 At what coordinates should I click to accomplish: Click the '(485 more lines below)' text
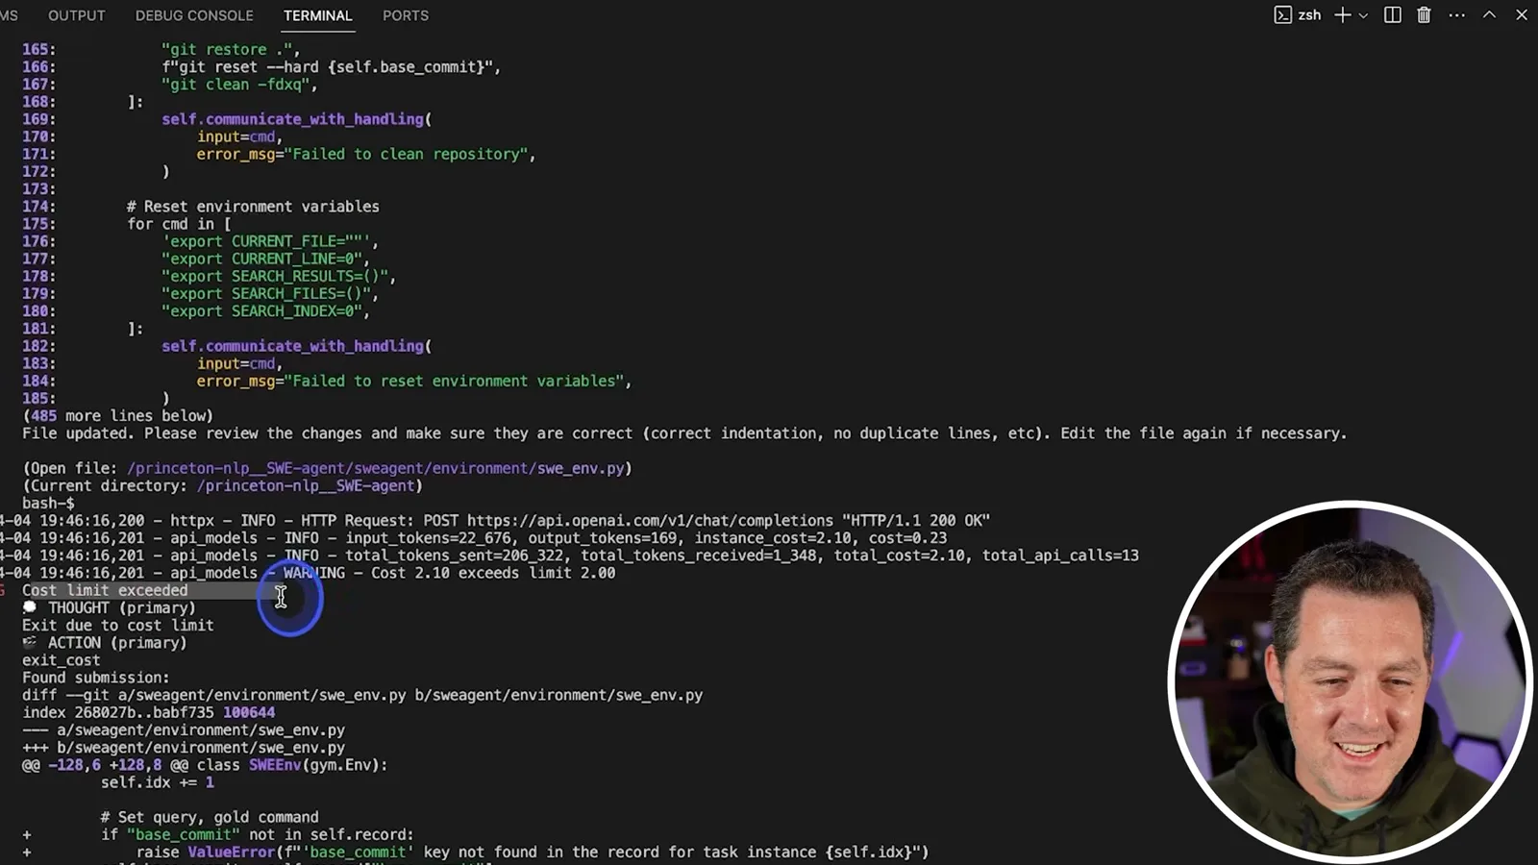tap(118, 415)
